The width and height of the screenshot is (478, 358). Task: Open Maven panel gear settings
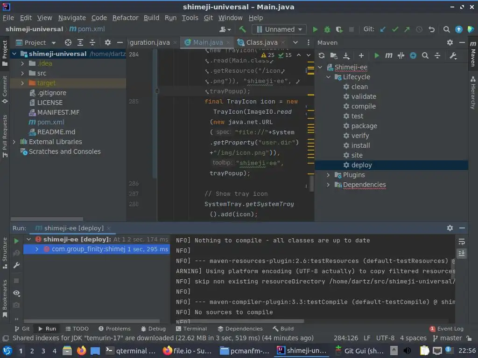(x=450, y=42)
